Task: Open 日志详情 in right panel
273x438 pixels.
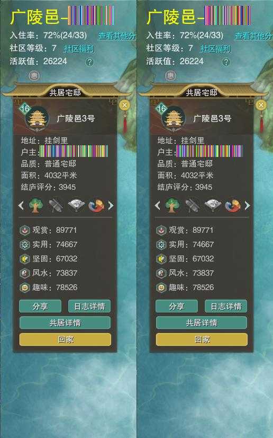Action: (226, 306)
